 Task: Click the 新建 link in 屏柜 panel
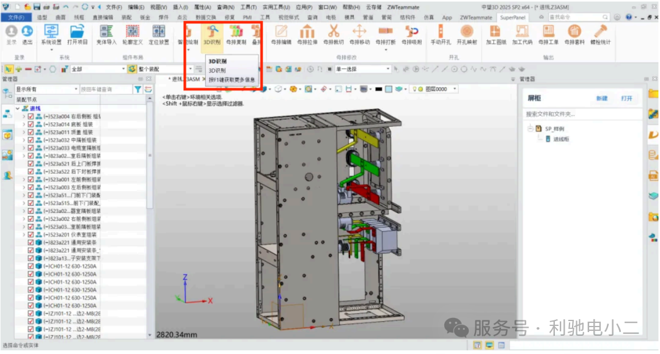pyautogui.click(x=601, y=98)
